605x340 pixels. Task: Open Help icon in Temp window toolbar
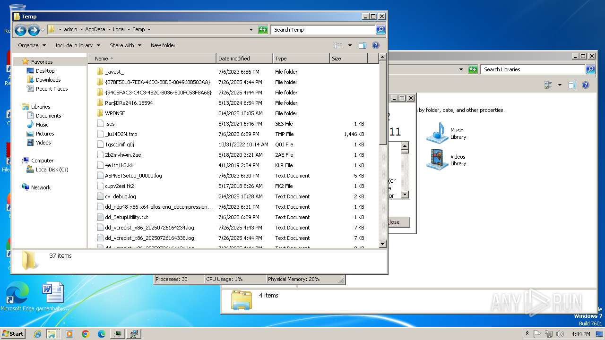[376, 45]
